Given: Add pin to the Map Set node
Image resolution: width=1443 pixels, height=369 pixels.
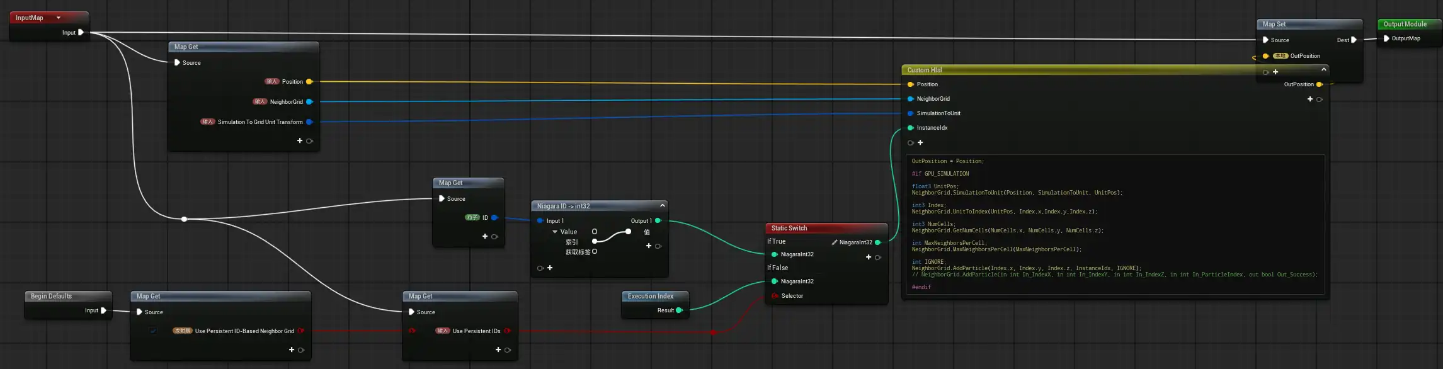Looking at the screenshot, I should coord(1275,72).
